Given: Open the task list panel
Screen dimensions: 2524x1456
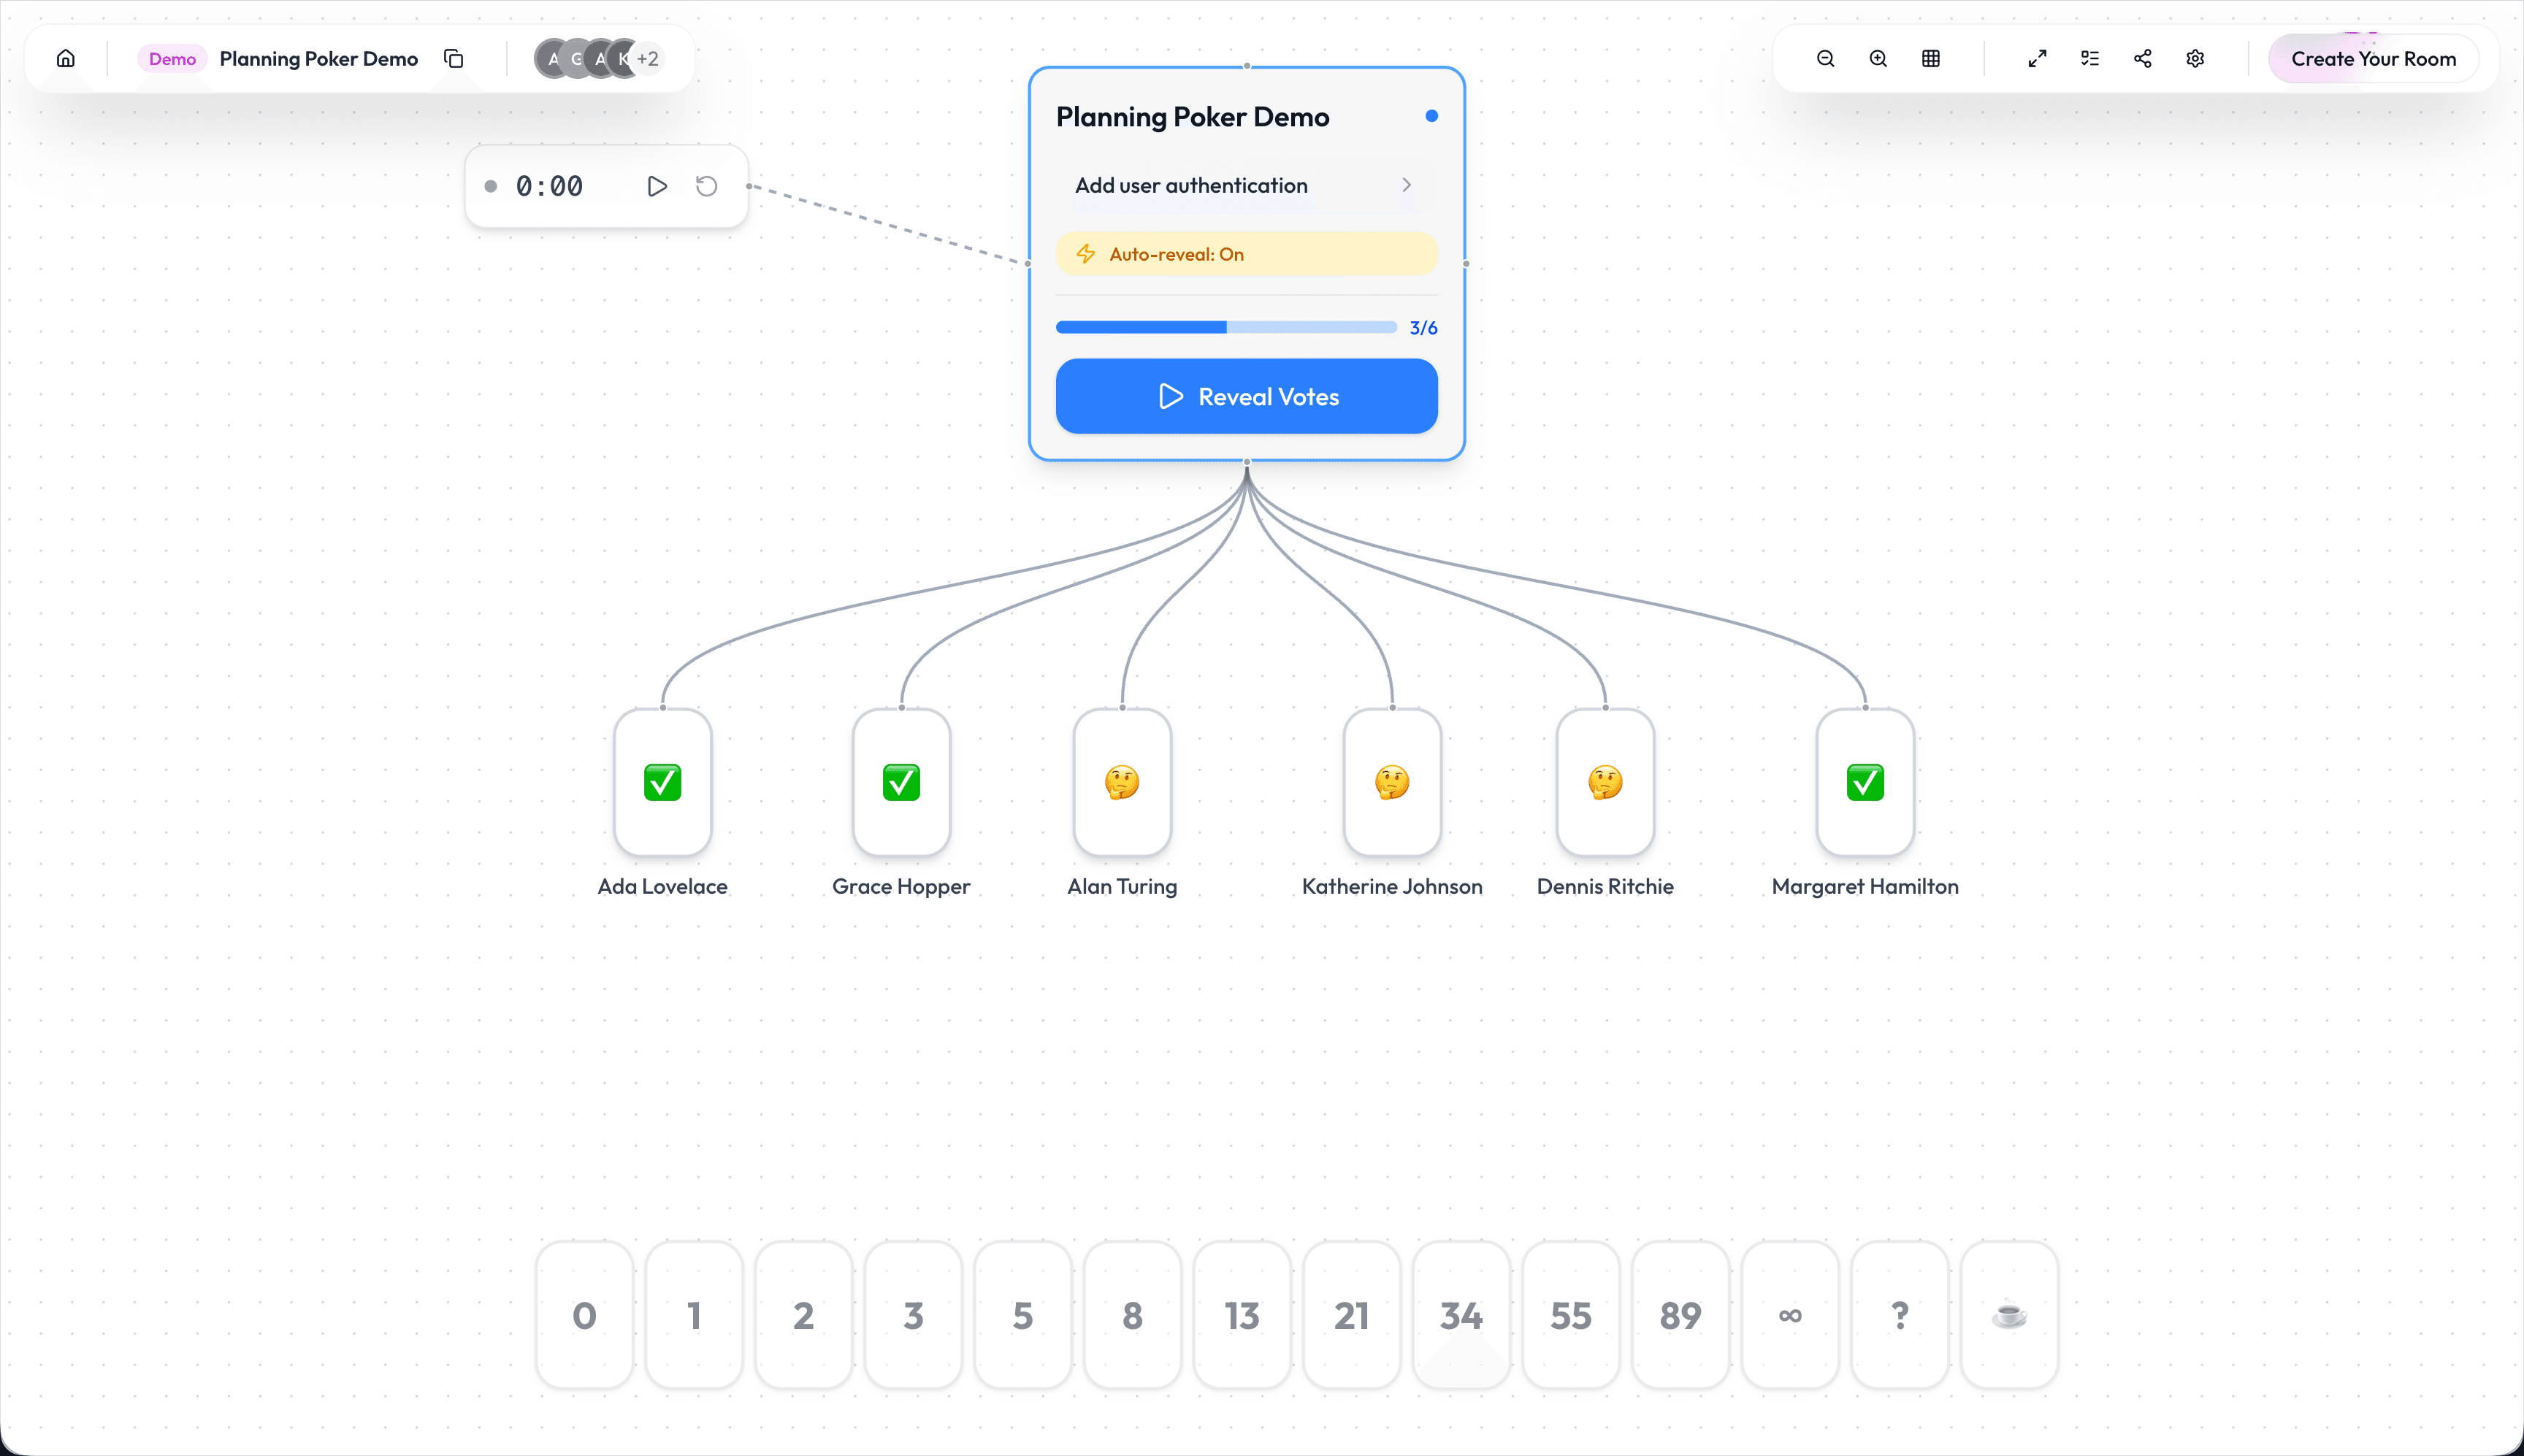Looking at the screenshot, I should pyautogui.click(x=2089, y=58).
